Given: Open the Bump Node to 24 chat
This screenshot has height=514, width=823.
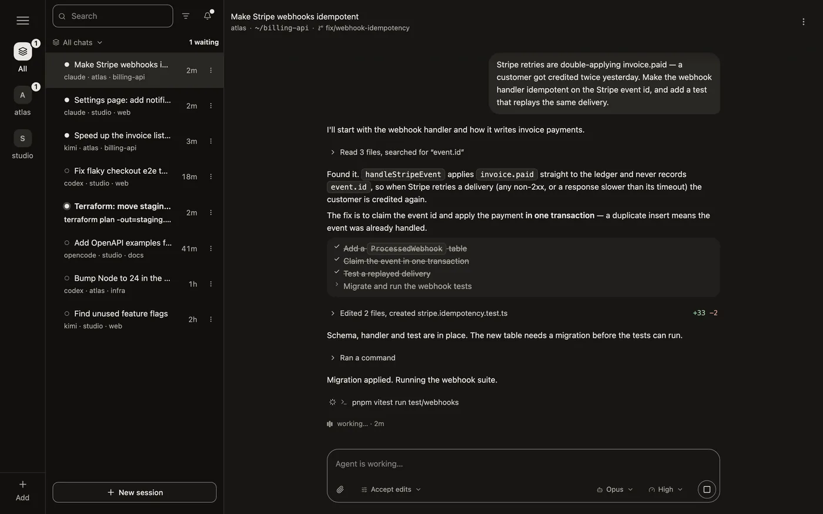Looking at the screenshot, I should pos(135,284).
